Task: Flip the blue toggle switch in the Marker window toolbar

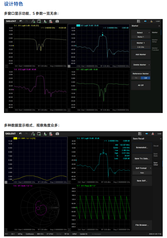Action: click(x=146, y=21)
